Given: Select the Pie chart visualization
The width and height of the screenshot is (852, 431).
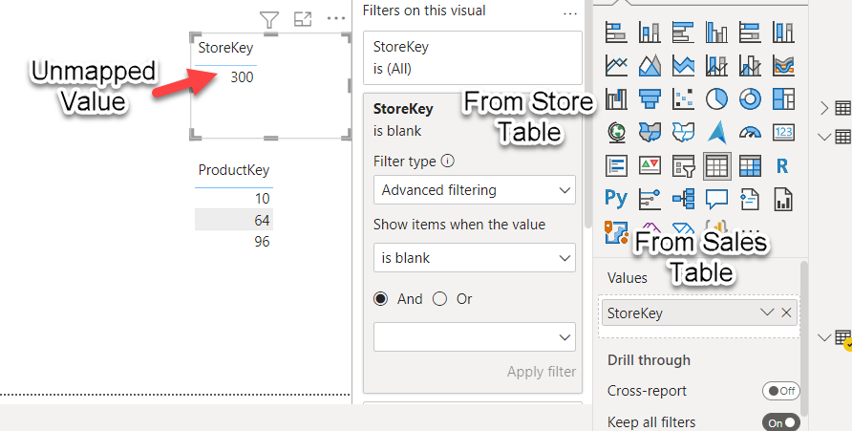Looking at the screenshot, I should coord(716,99).
